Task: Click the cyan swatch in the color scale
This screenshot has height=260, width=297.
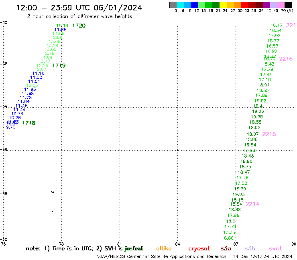Action: pyautogui.click(x=180, y=5)
